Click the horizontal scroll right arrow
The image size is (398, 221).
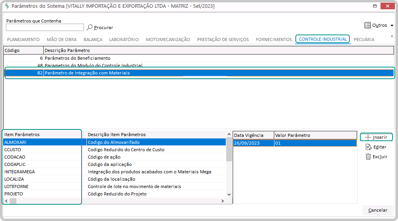tap(223, 201)
